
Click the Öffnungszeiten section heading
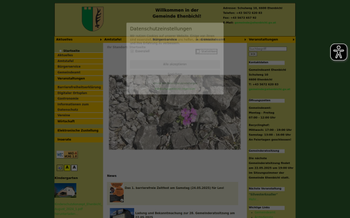point(267,101)
